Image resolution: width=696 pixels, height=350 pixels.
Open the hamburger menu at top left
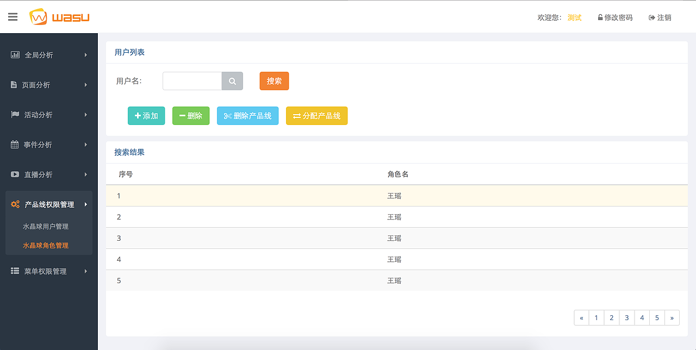pos(13,16)
